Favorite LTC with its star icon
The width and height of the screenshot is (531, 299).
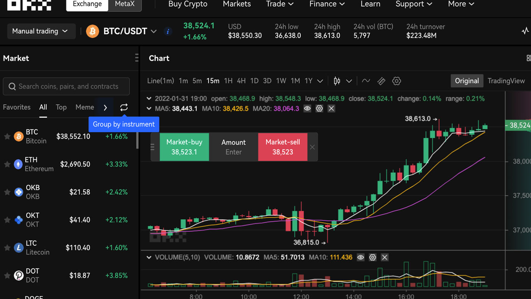[7, 248]
